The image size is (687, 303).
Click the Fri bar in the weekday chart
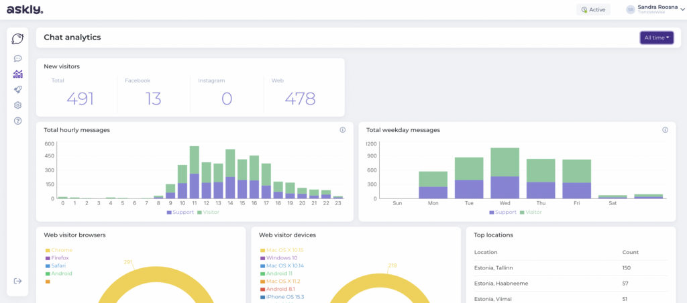pos(576,179)
